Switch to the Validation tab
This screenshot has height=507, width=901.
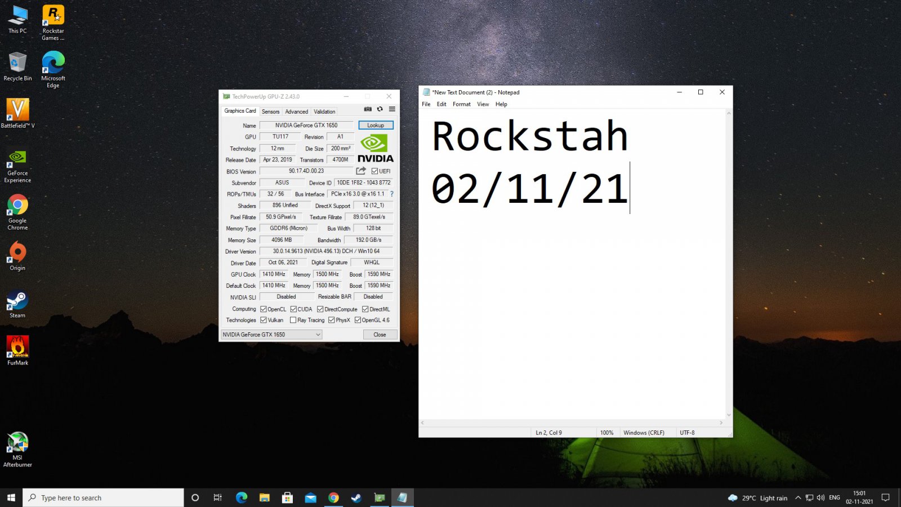[x=324, y=112]
